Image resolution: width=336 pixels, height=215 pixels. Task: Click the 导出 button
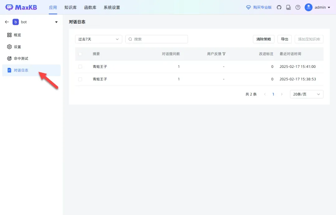[x=284, y=39]
